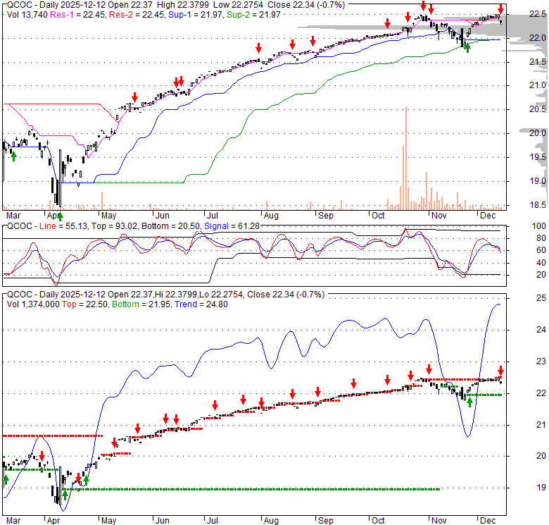Click the red December sell arrow on bottom chart

[x=500, y=371]
